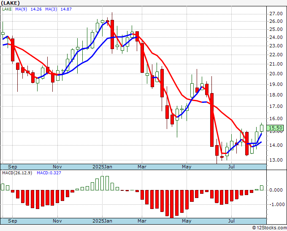The image size is (287, 231).
Task: Click Sep on the MACD panel date axis
Action: [x=12, y=221]
